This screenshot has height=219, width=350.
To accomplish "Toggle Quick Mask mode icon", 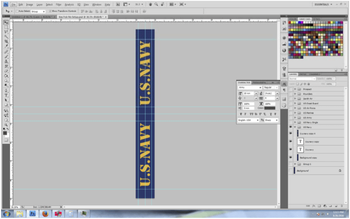I will (x=6, y=140).
